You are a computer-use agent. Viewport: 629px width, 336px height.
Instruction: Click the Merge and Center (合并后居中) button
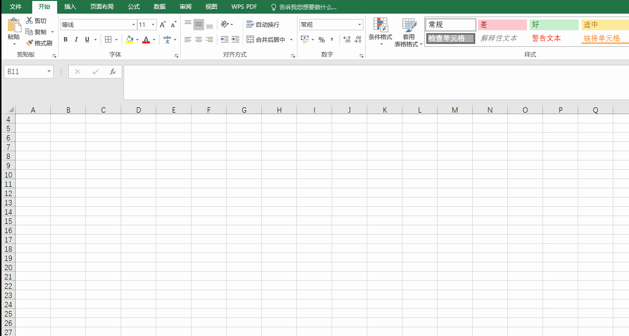pyautogui.click(x=266, y=40)
